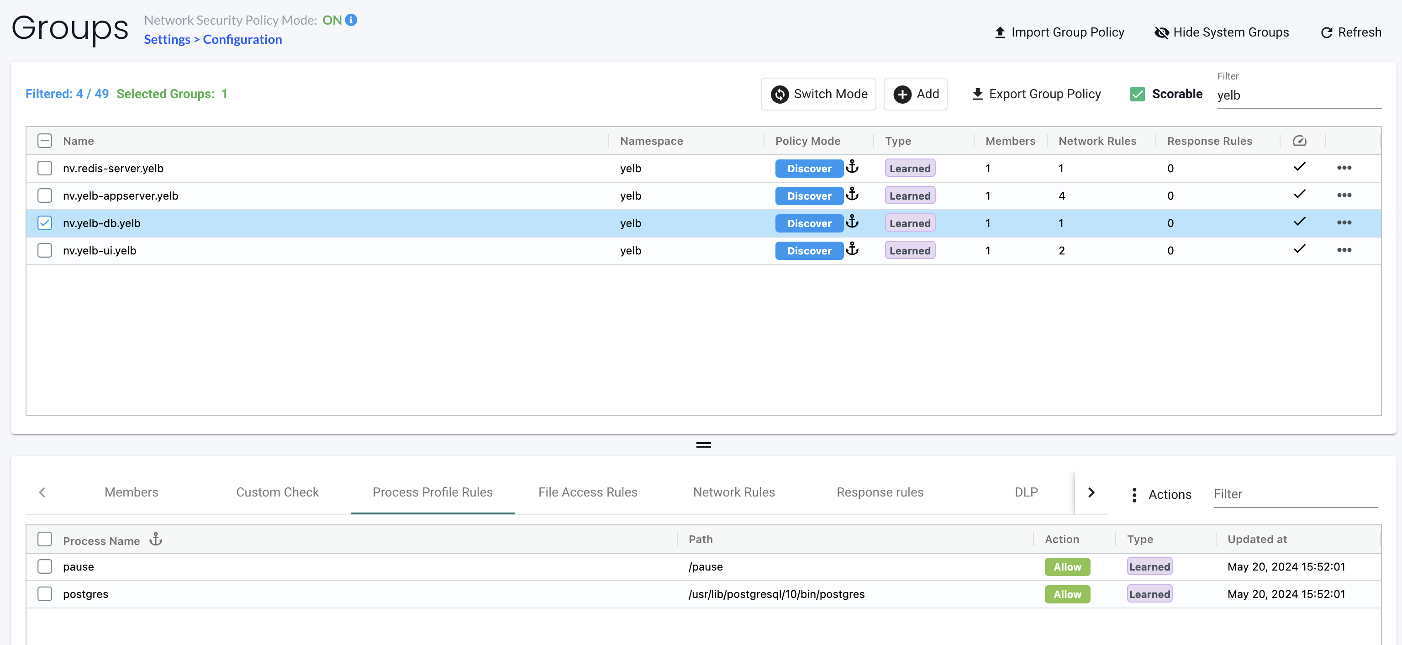This screenshot has height=645, width=1402.
Task: Click the Refresh button
Action: (x=1351, y=32)
